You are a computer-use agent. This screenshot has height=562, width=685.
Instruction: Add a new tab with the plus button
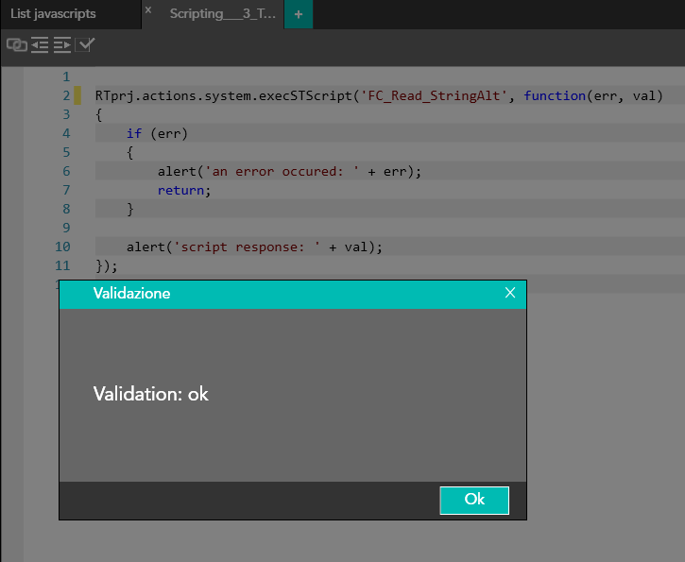[x=299, y=14]
